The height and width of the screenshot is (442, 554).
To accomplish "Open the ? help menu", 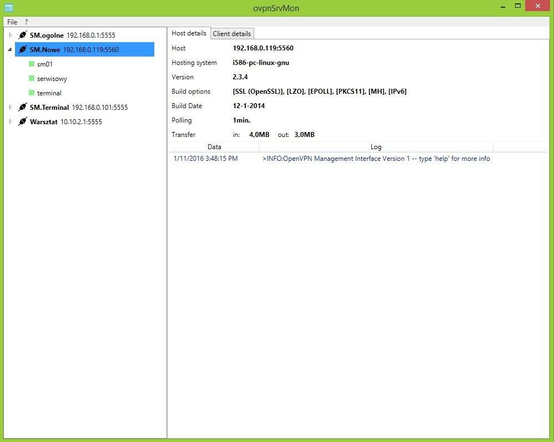I will click(x=27, y=22).
